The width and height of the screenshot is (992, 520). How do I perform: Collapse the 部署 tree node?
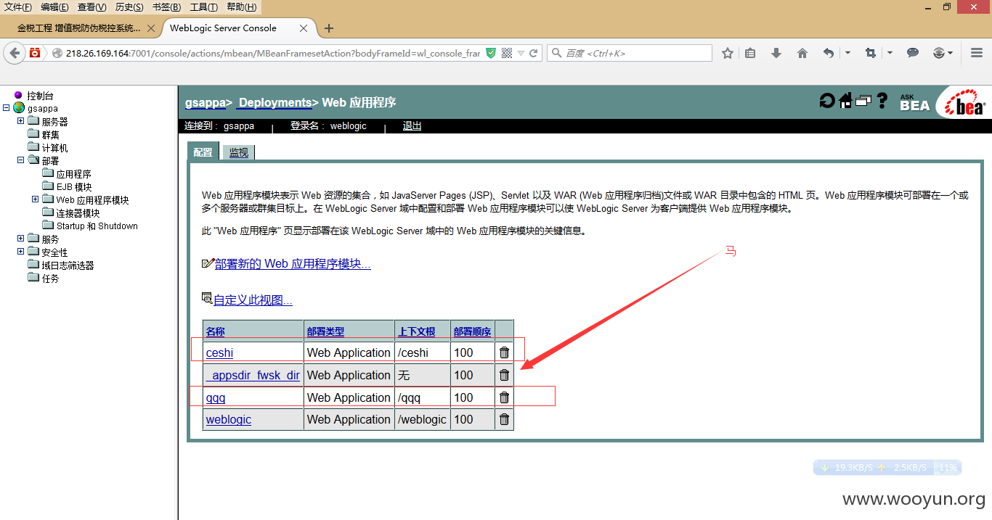point(21,160)
